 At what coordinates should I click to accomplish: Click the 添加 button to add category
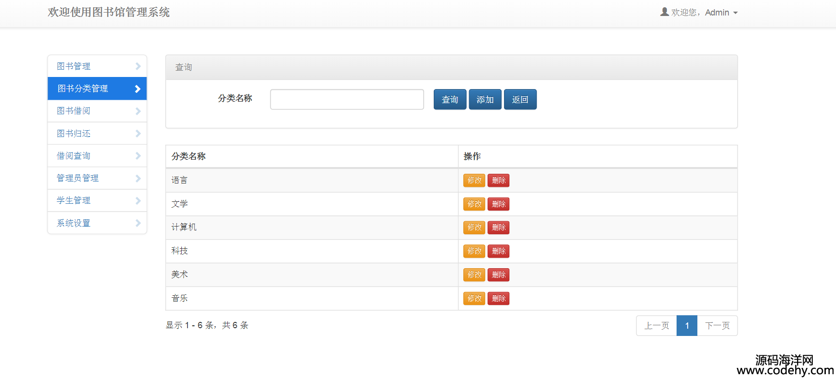point(485,99)
